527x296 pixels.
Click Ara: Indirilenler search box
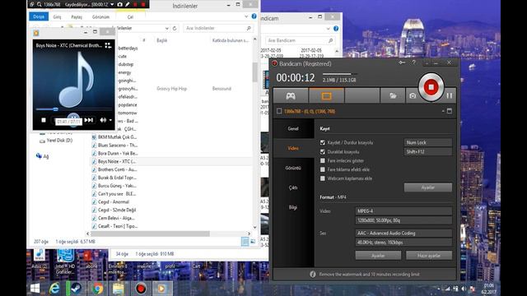coord(218,28)
